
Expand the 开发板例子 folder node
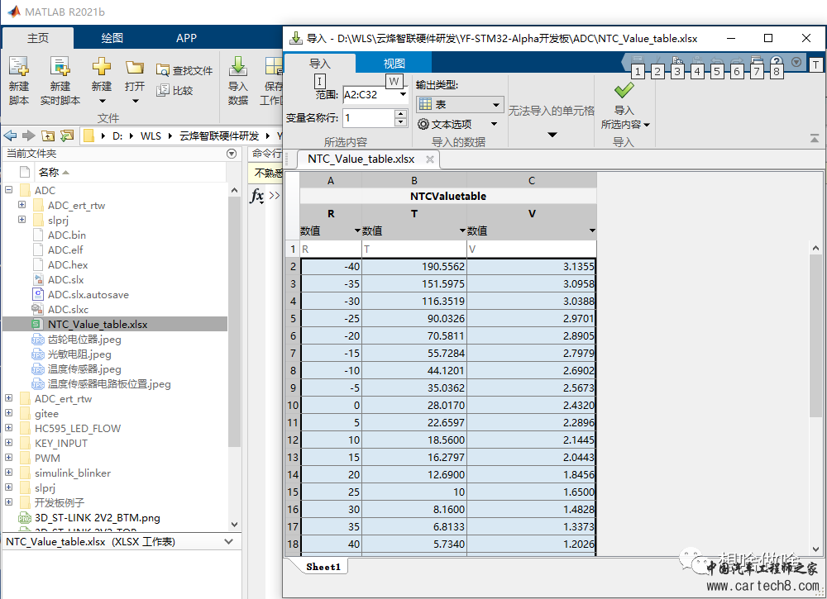pyautogui.click(x=9, y=502)
